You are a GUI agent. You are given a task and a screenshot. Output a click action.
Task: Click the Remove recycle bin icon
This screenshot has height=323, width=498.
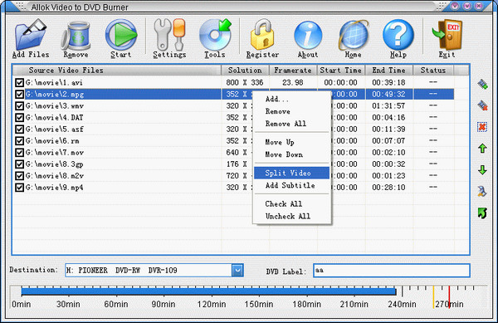(76, 36)
